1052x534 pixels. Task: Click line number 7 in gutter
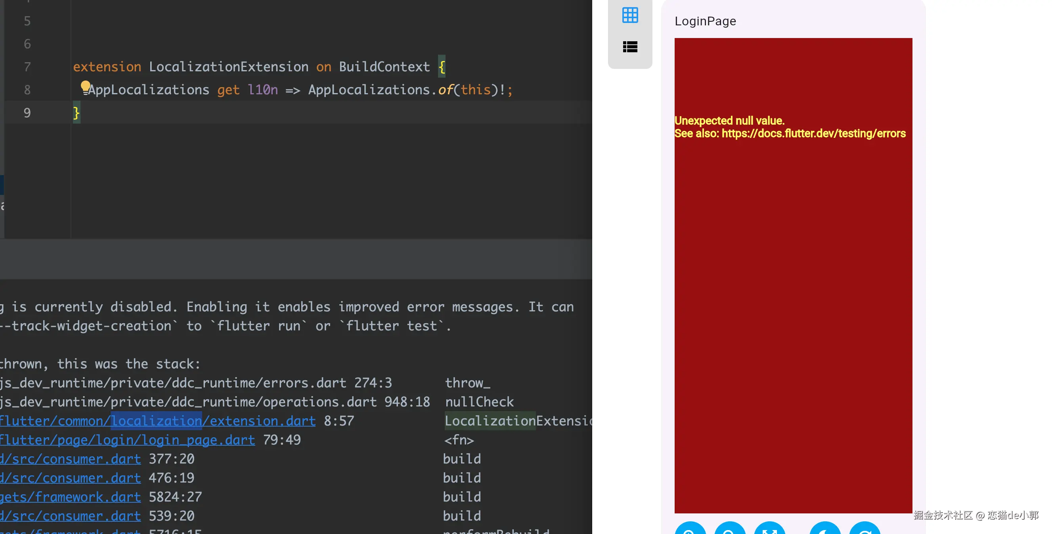pyautogui.click(x=27, y=67)
